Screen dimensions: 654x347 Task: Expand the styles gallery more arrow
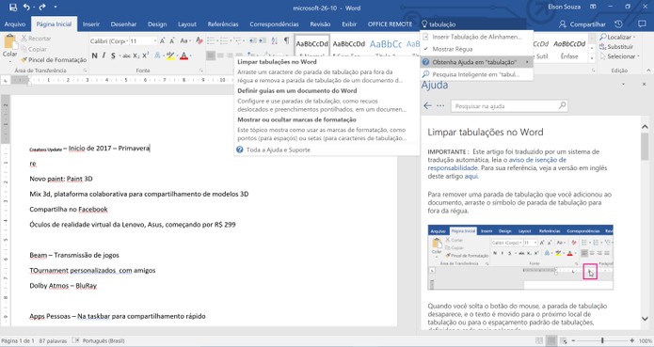pos(592,58)
